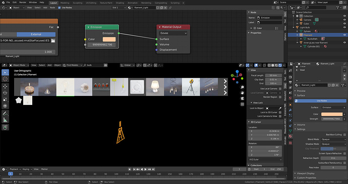348x184 pixels.
Task: Expand the Properties panel in the node sidebar
Action: click(256, 33)
